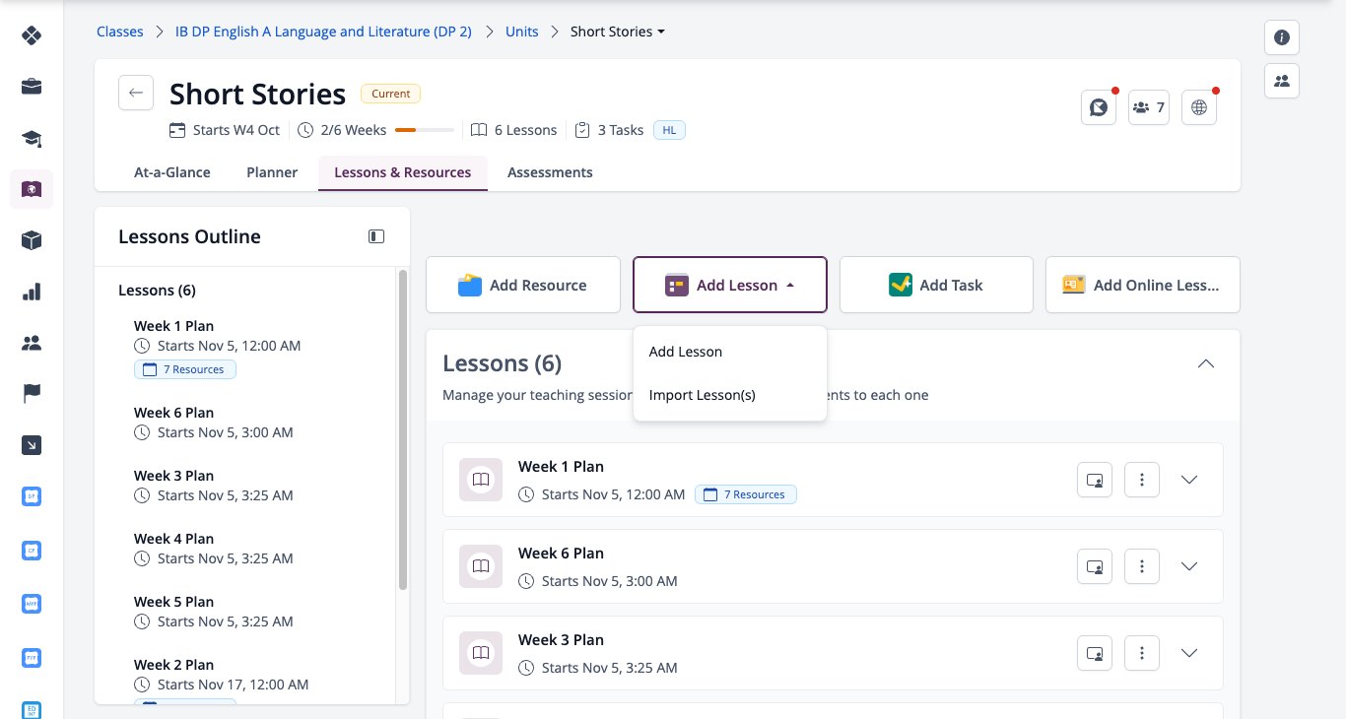
Task: Expand the Week 3 Plan lesson chevron
Action: click(x=1189, y=653)
